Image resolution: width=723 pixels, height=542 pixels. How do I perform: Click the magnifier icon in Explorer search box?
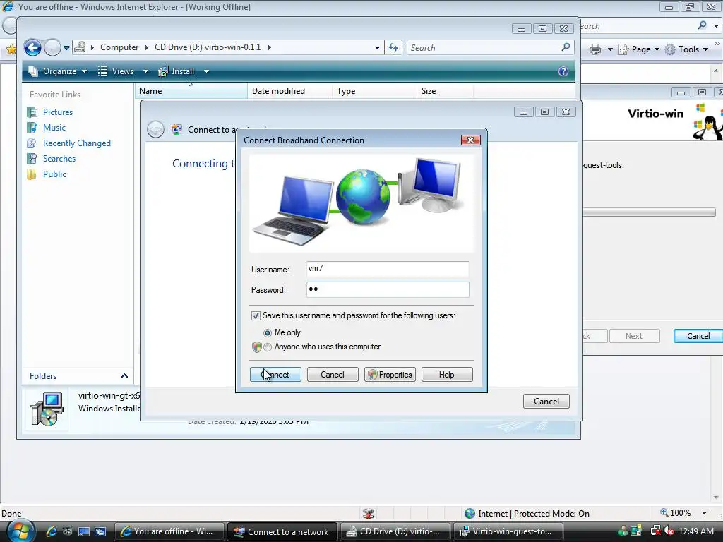(x=566, y=47)
